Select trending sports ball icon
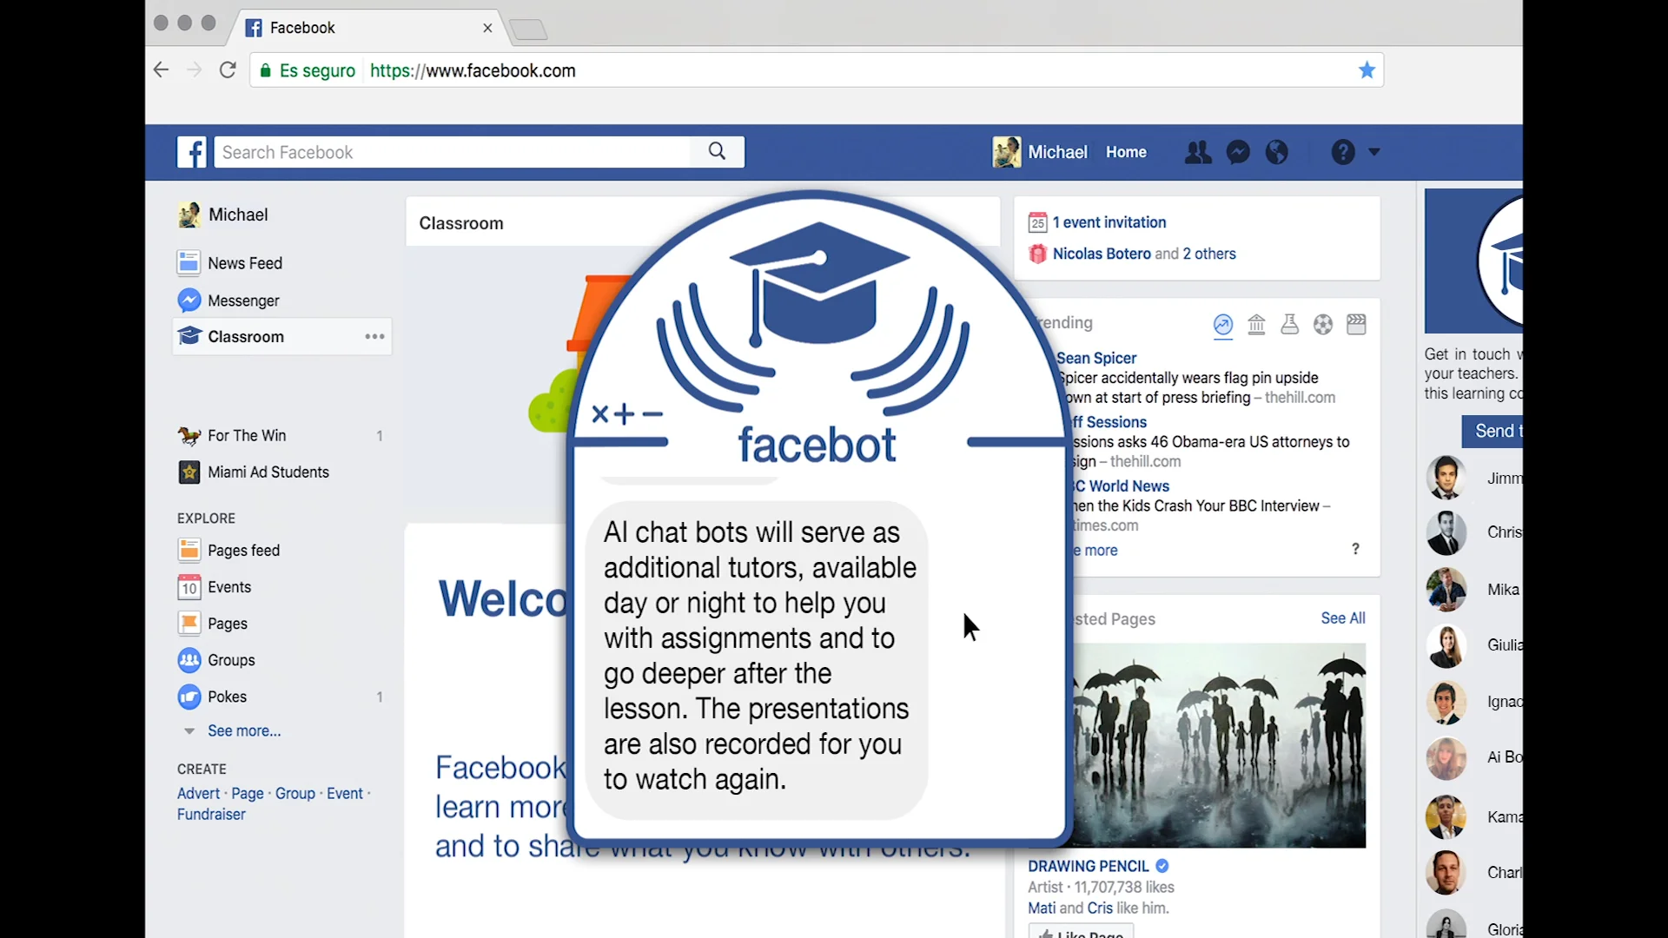1668x938 pixels. click(1323, 325)
